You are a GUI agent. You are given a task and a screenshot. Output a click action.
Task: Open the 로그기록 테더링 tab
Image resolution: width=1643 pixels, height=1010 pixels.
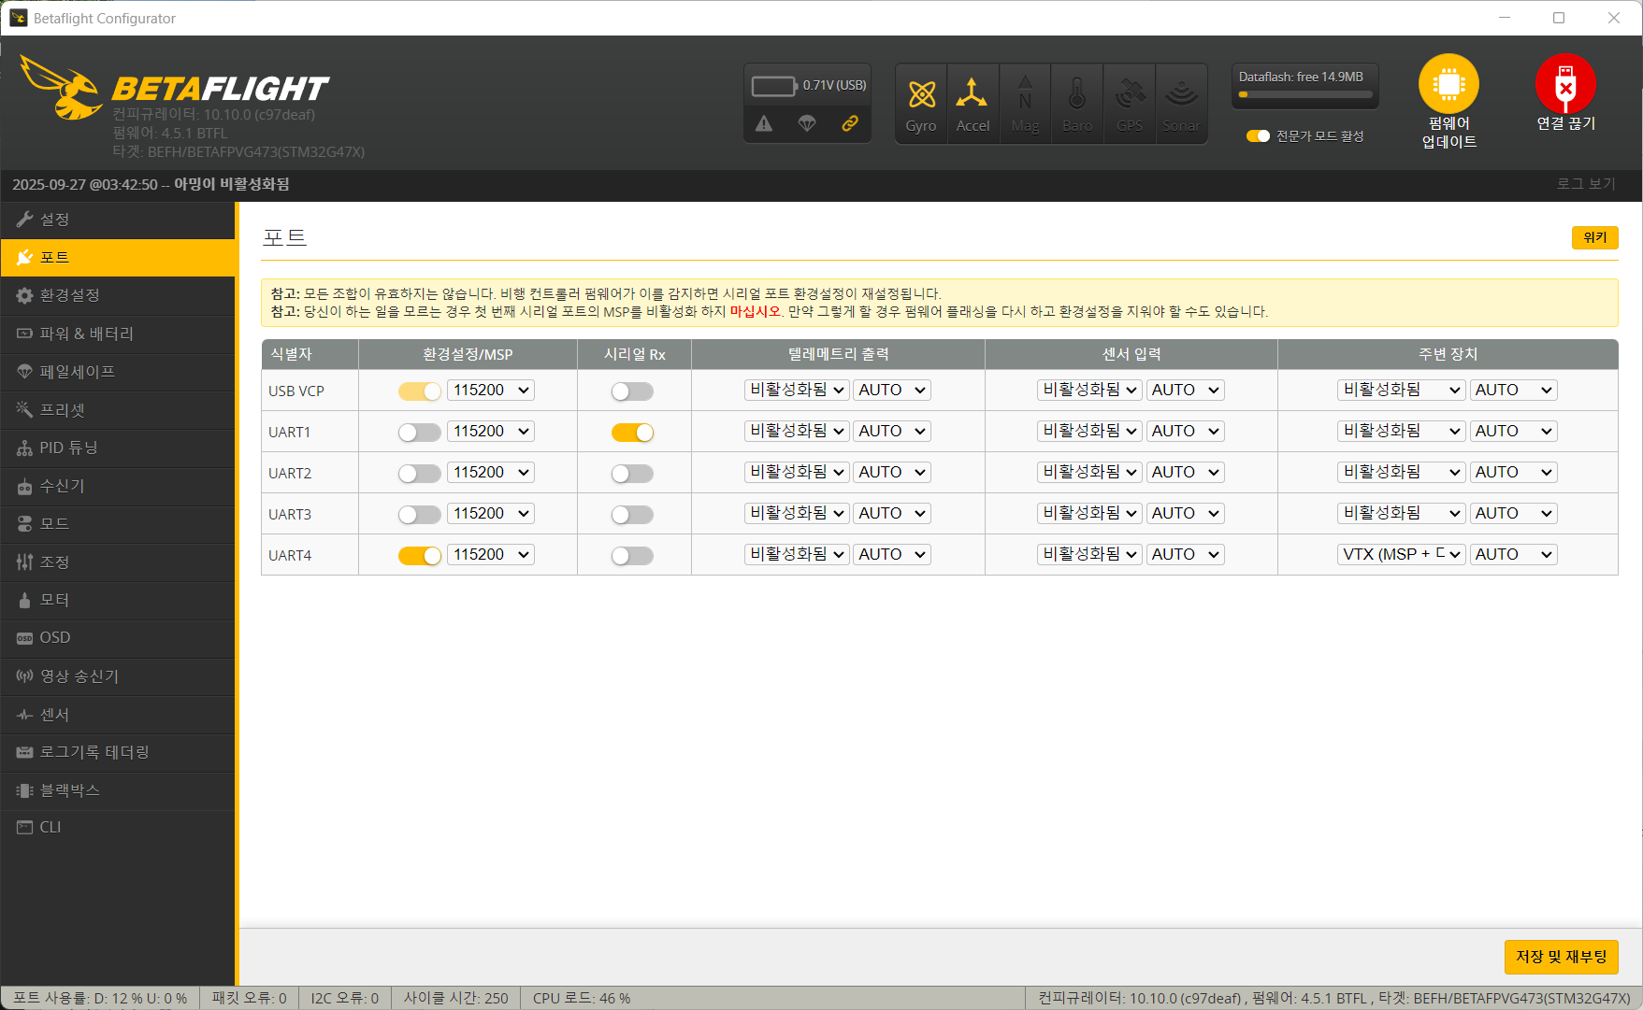[118, 752]
